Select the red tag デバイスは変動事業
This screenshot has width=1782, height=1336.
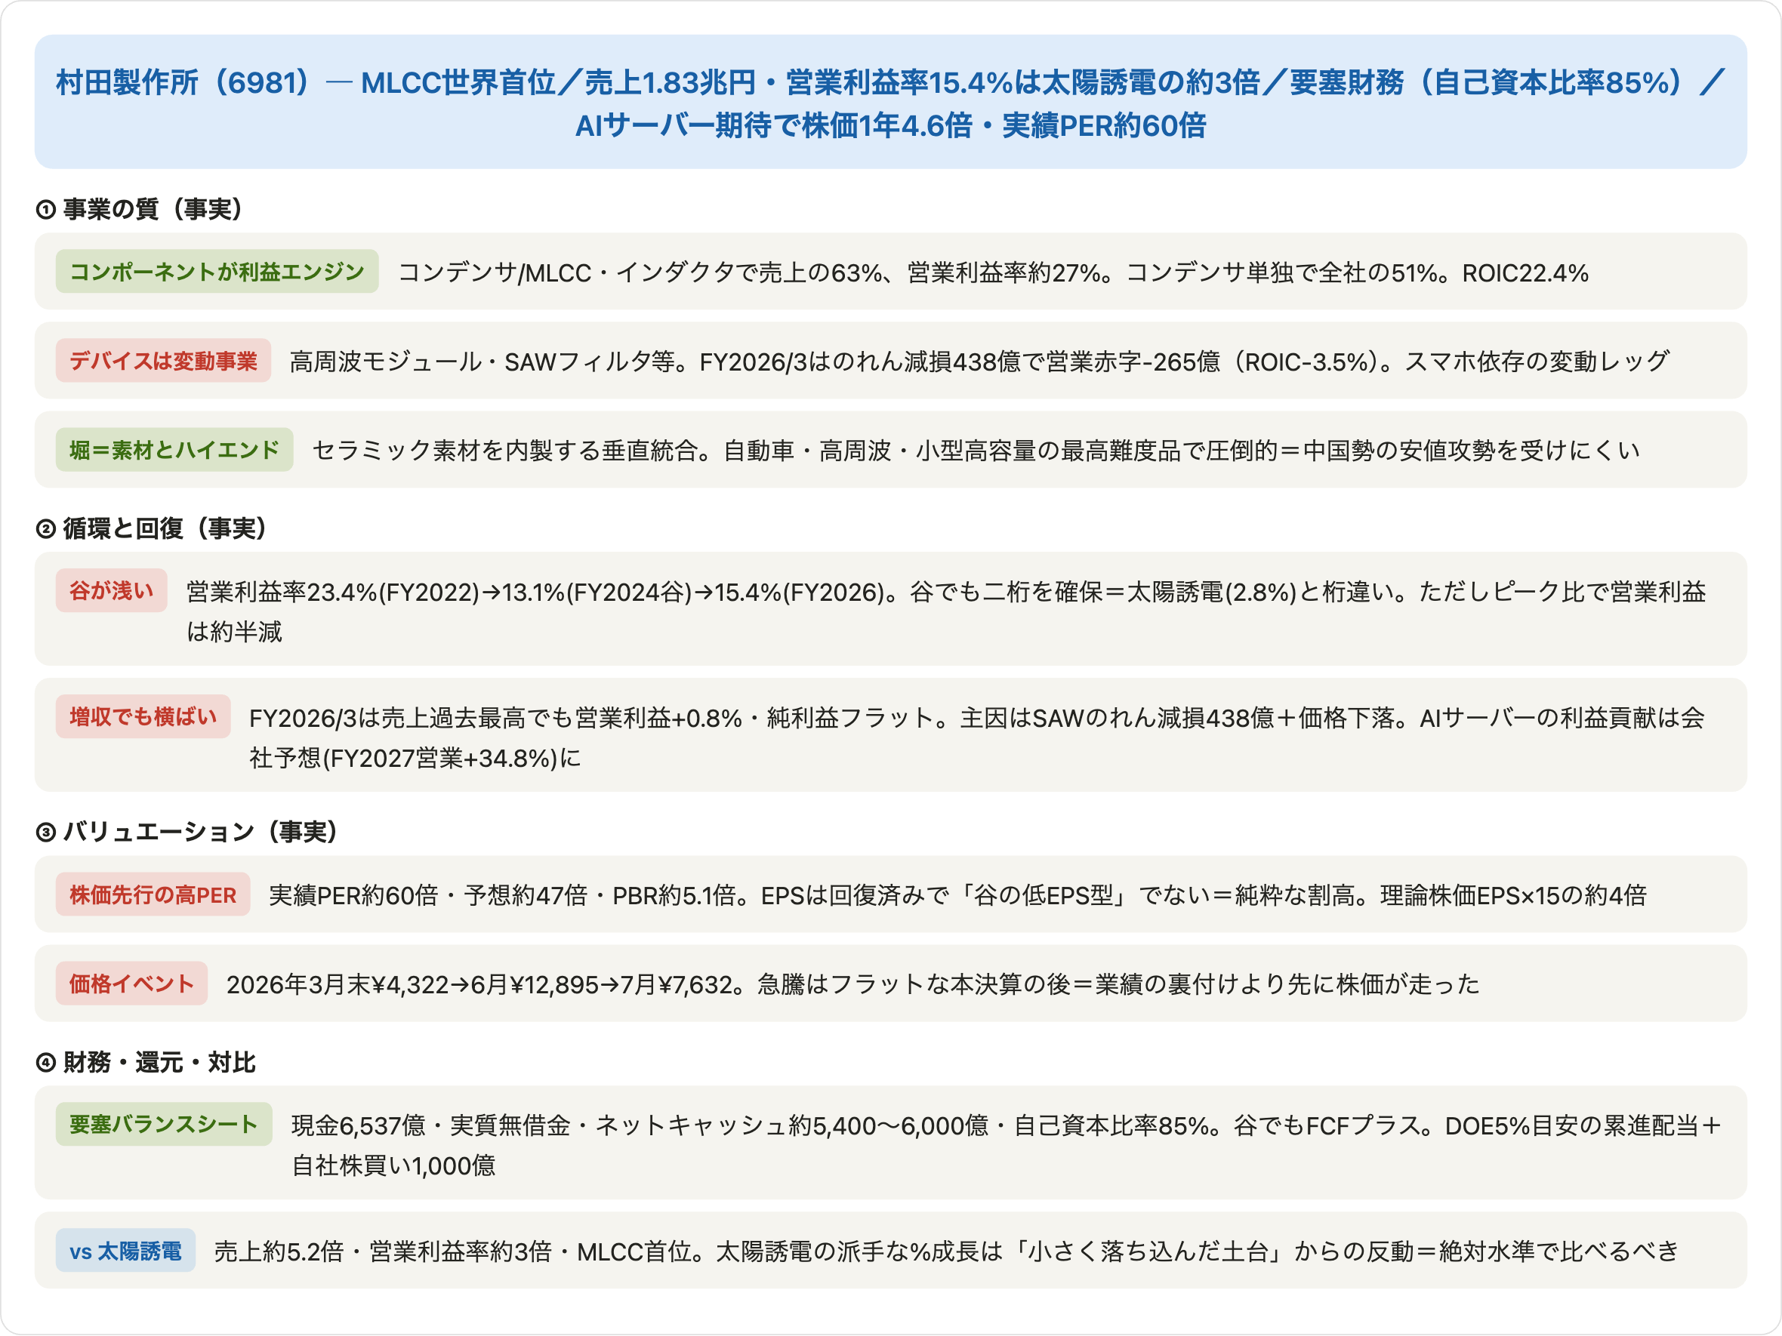point(163,361)
